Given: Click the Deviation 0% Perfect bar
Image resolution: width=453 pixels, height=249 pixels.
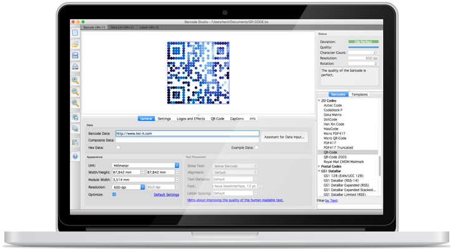Looking at the screenshot, I should point(363,42).
